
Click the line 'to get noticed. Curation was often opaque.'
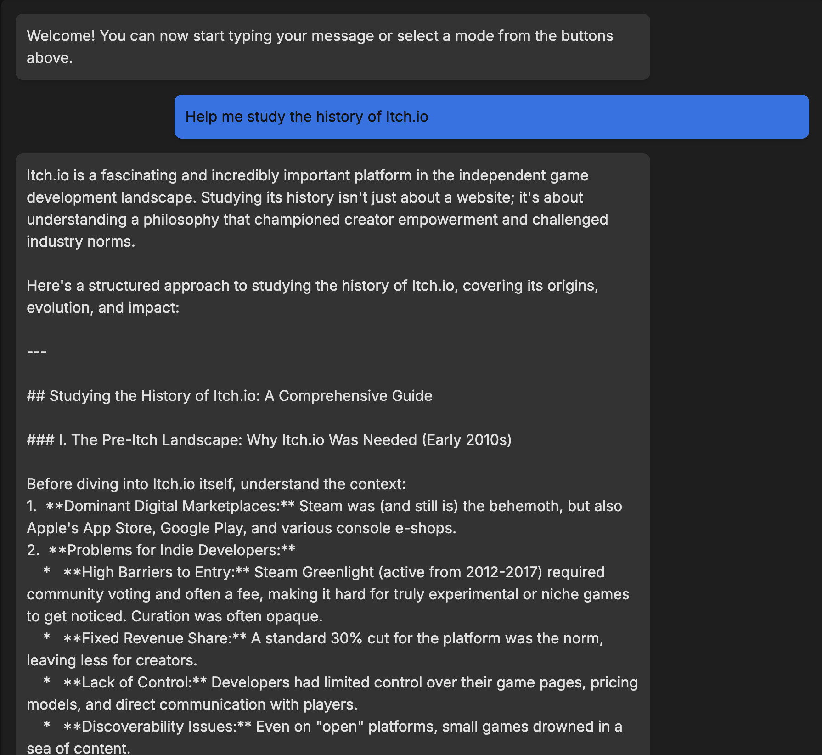tap(175, 616)
